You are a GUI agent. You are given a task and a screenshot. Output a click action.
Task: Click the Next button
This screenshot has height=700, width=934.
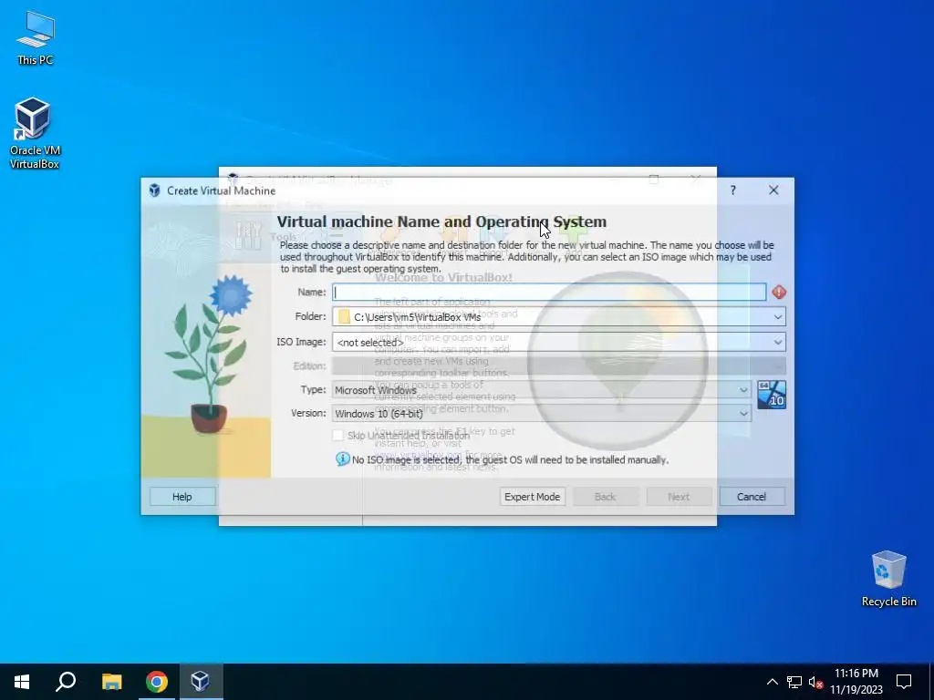click(679, 497)
